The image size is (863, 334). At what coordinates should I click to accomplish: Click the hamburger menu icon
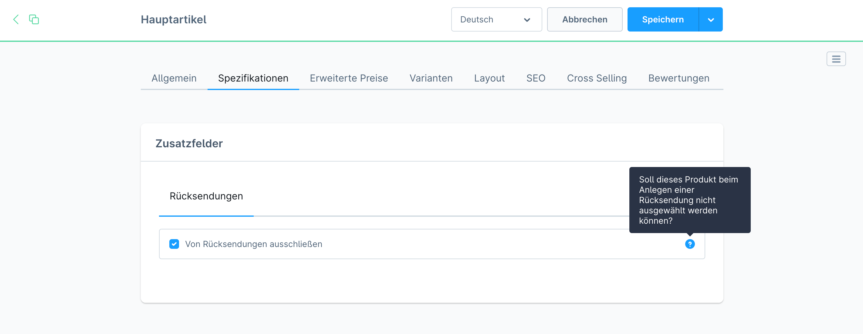[x=835, y=59]
